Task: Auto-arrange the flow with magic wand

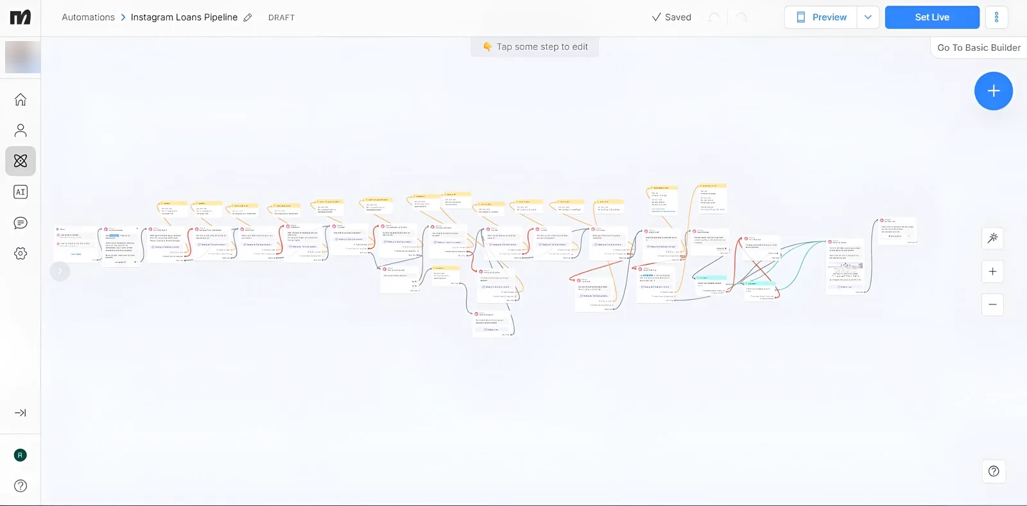Action: tap(993, 238)
